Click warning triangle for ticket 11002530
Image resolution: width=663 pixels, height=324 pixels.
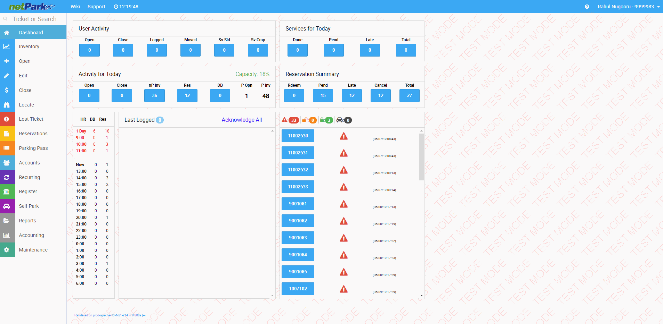point(344,136)
